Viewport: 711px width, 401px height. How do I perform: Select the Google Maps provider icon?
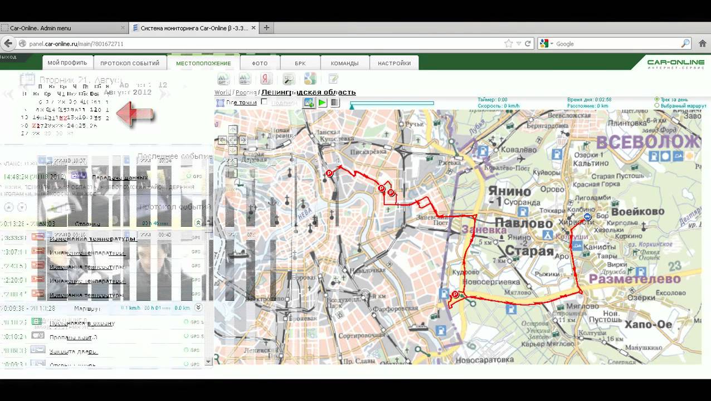pyautogui.click(x=310, y=79)
